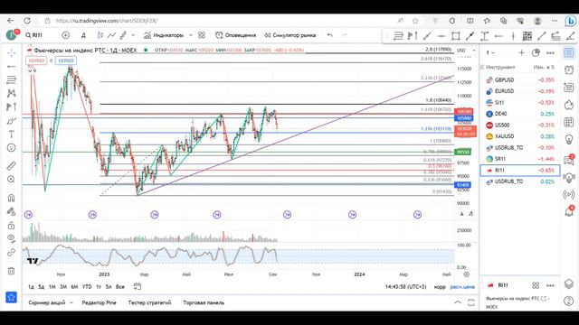This screenshot has width=579, height=325.
Task: Click the trash icon to remove drawings
Action: pos(12,271)
